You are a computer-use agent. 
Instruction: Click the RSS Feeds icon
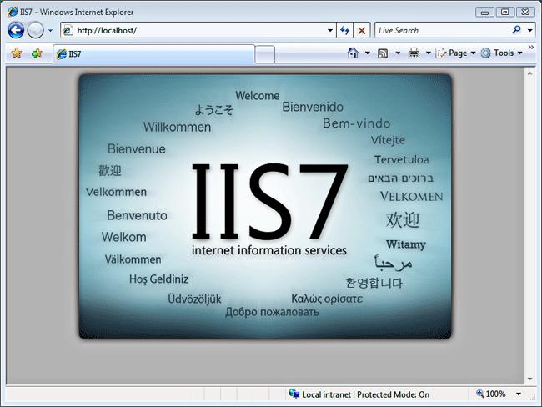(383, 53)
